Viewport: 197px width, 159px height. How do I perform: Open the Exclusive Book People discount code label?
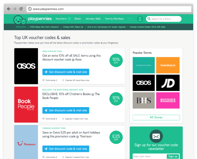[63, 90]
